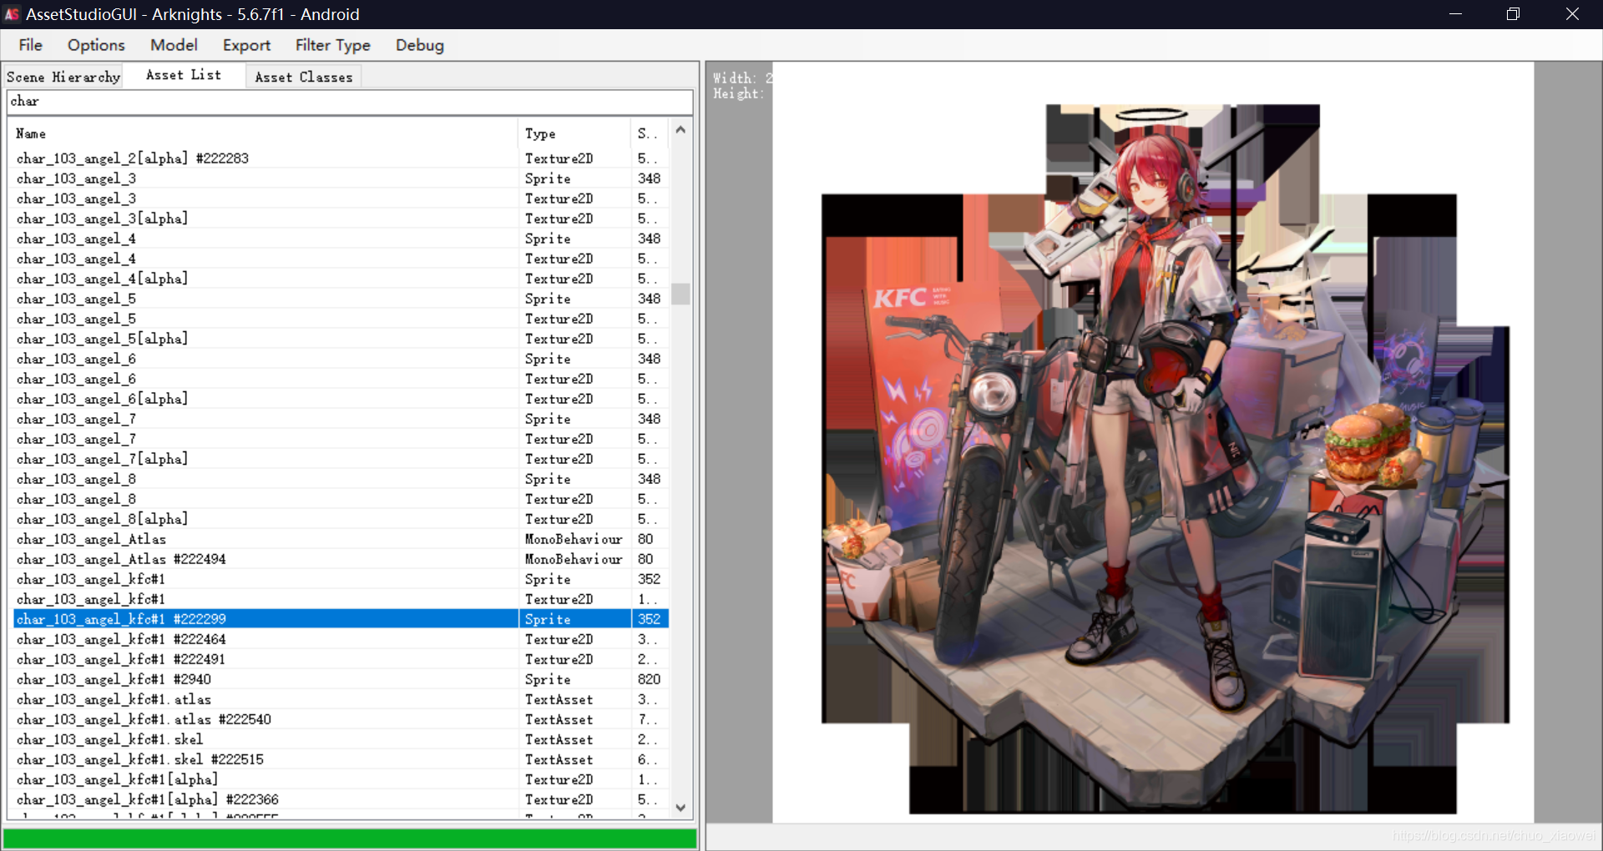Select the char_103_angel_kfc#1.atlas row without ID
This screenshot has height=851, width=1603.
[341, 699]
